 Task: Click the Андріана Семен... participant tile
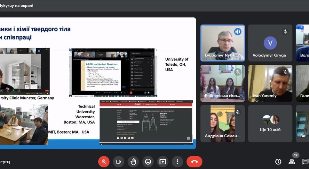pos(222,123)
